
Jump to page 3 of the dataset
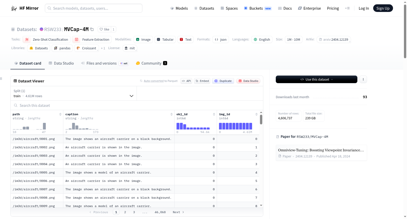pos(134,212)
